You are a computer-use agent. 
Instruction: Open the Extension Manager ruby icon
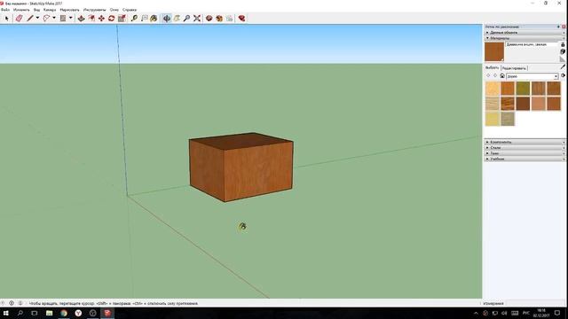241,18
